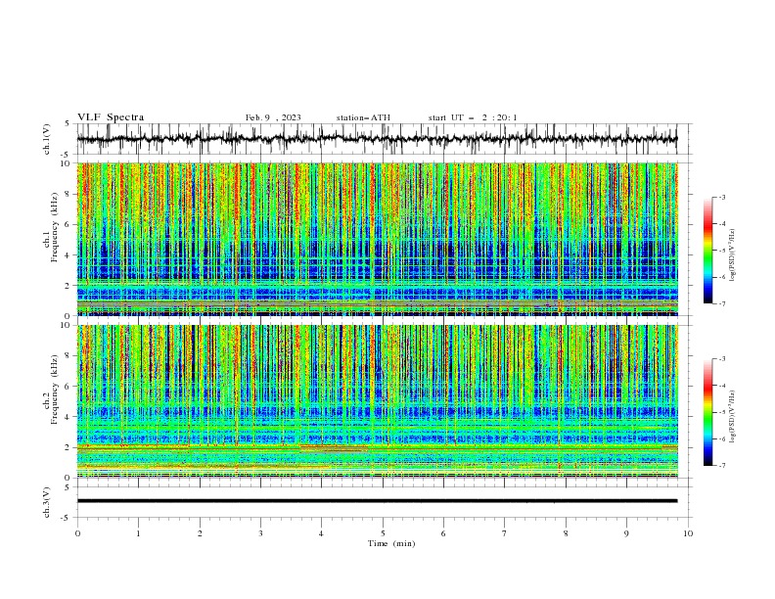775x599 pixels.
Task: Click time axis tick label "4"
Action: [321, 533]
